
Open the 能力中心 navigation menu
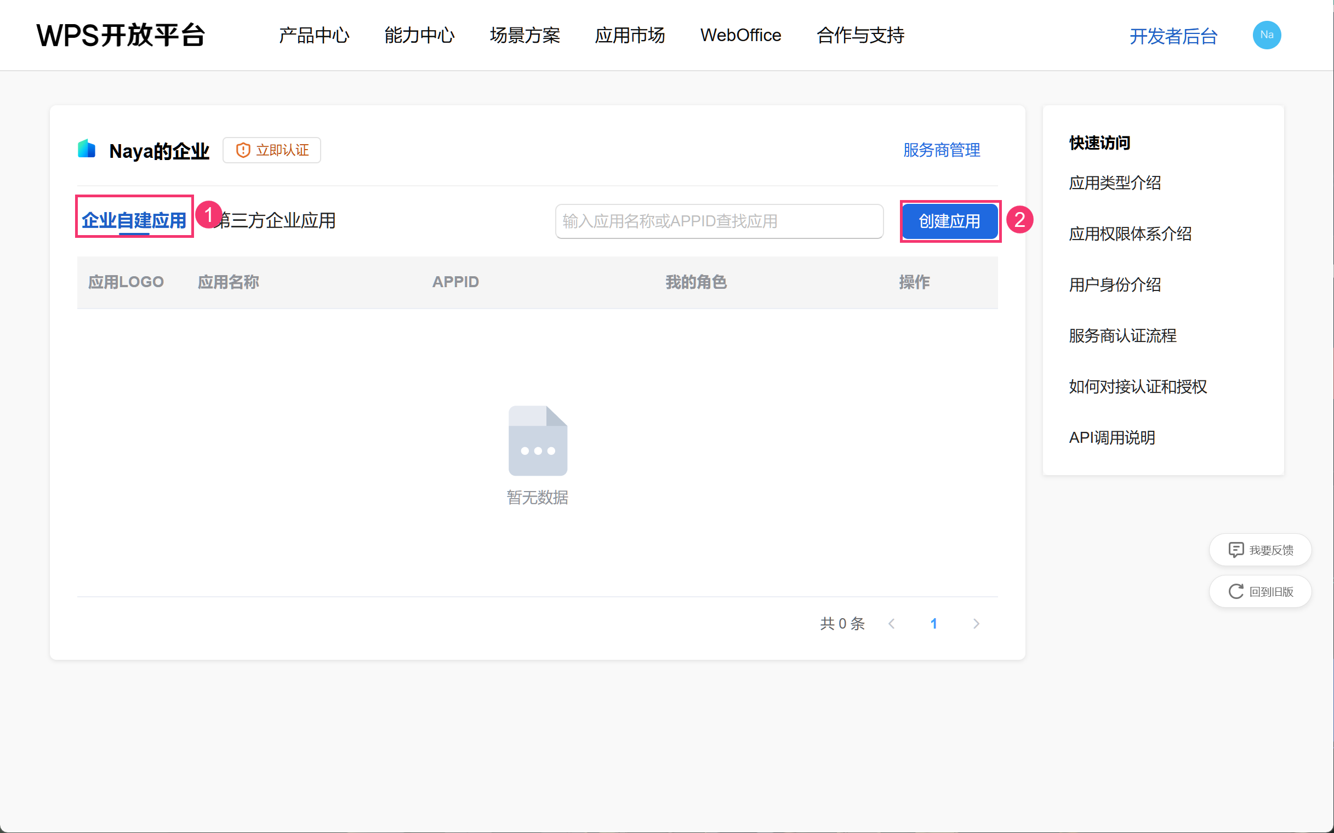coord(419,35)
